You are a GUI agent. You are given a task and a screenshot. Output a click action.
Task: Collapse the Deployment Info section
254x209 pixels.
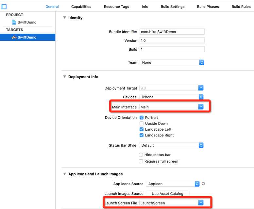coord(64,77)
